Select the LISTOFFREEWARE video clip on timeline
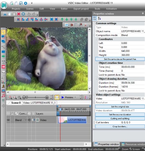 coord(72,120)
